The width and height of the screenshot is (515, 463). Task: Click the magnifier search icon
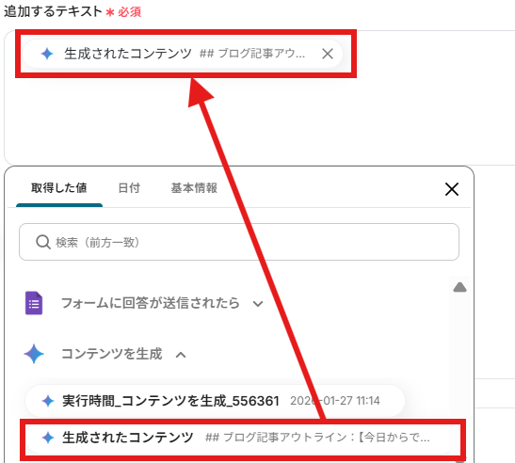(x=43, y=243)
